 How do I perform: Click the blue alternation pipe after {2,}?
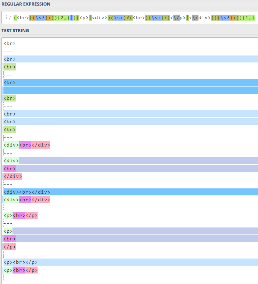(71, 17)
